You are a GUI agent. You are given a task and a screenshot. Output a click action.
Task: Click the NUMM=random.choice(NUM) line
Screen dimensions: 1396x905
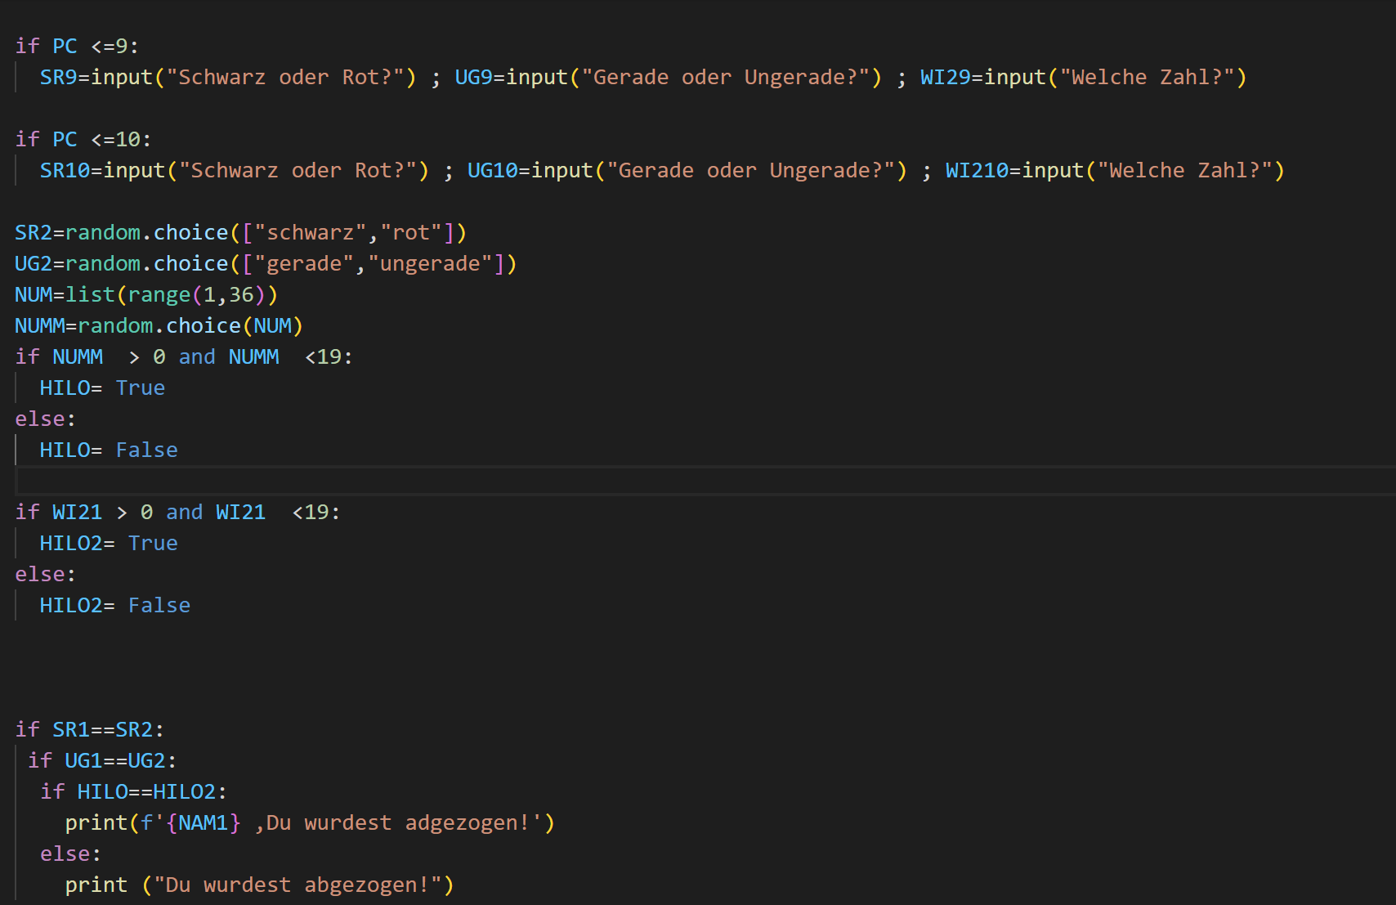(x=159, y=326)
